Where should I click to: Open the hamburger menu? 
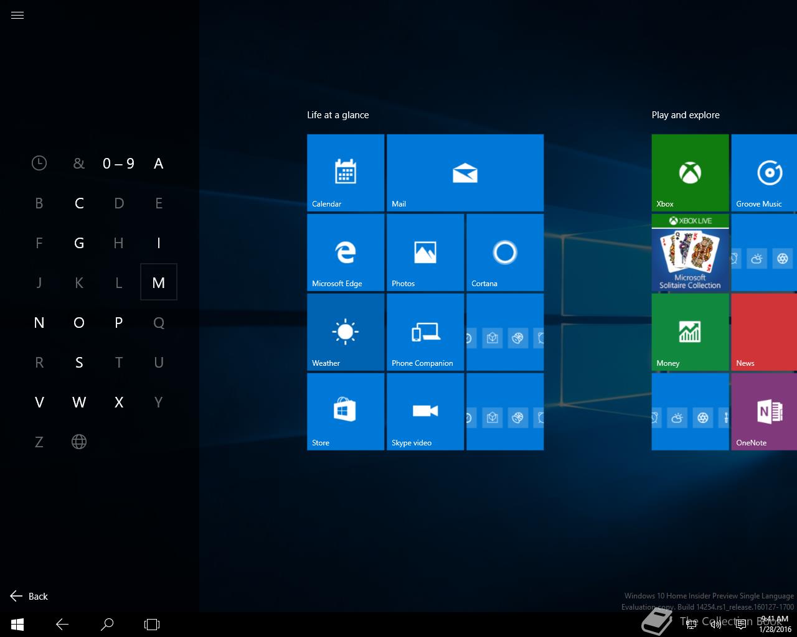click(17, 16)
